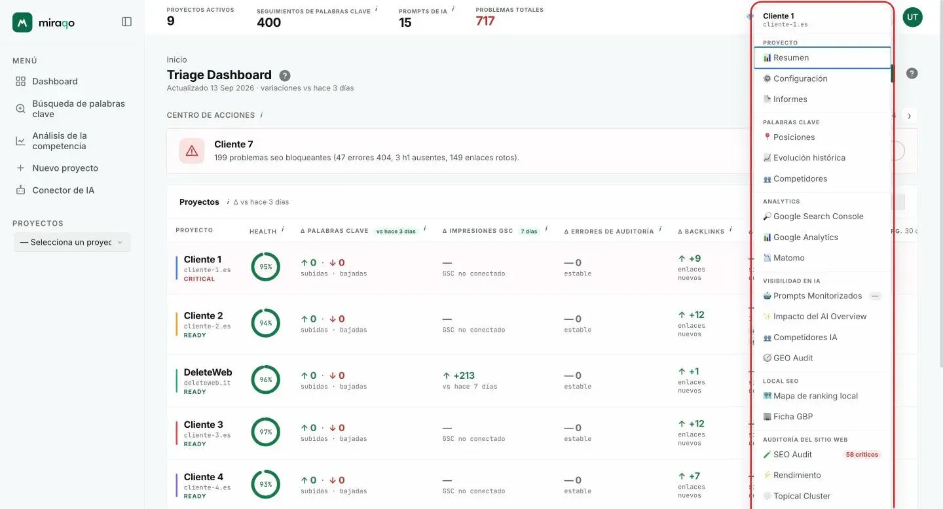This screenshot has height=509, width=943.
Task: Select Resumen in the project menu
Action: point(823,58)
